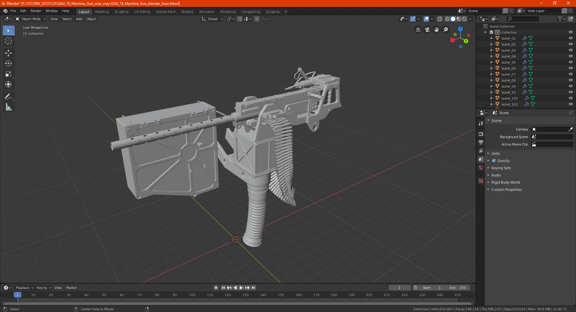The width and height of the screenshot is (576, 312).
Task: Open the File menu
Action: tap(13, 11)
